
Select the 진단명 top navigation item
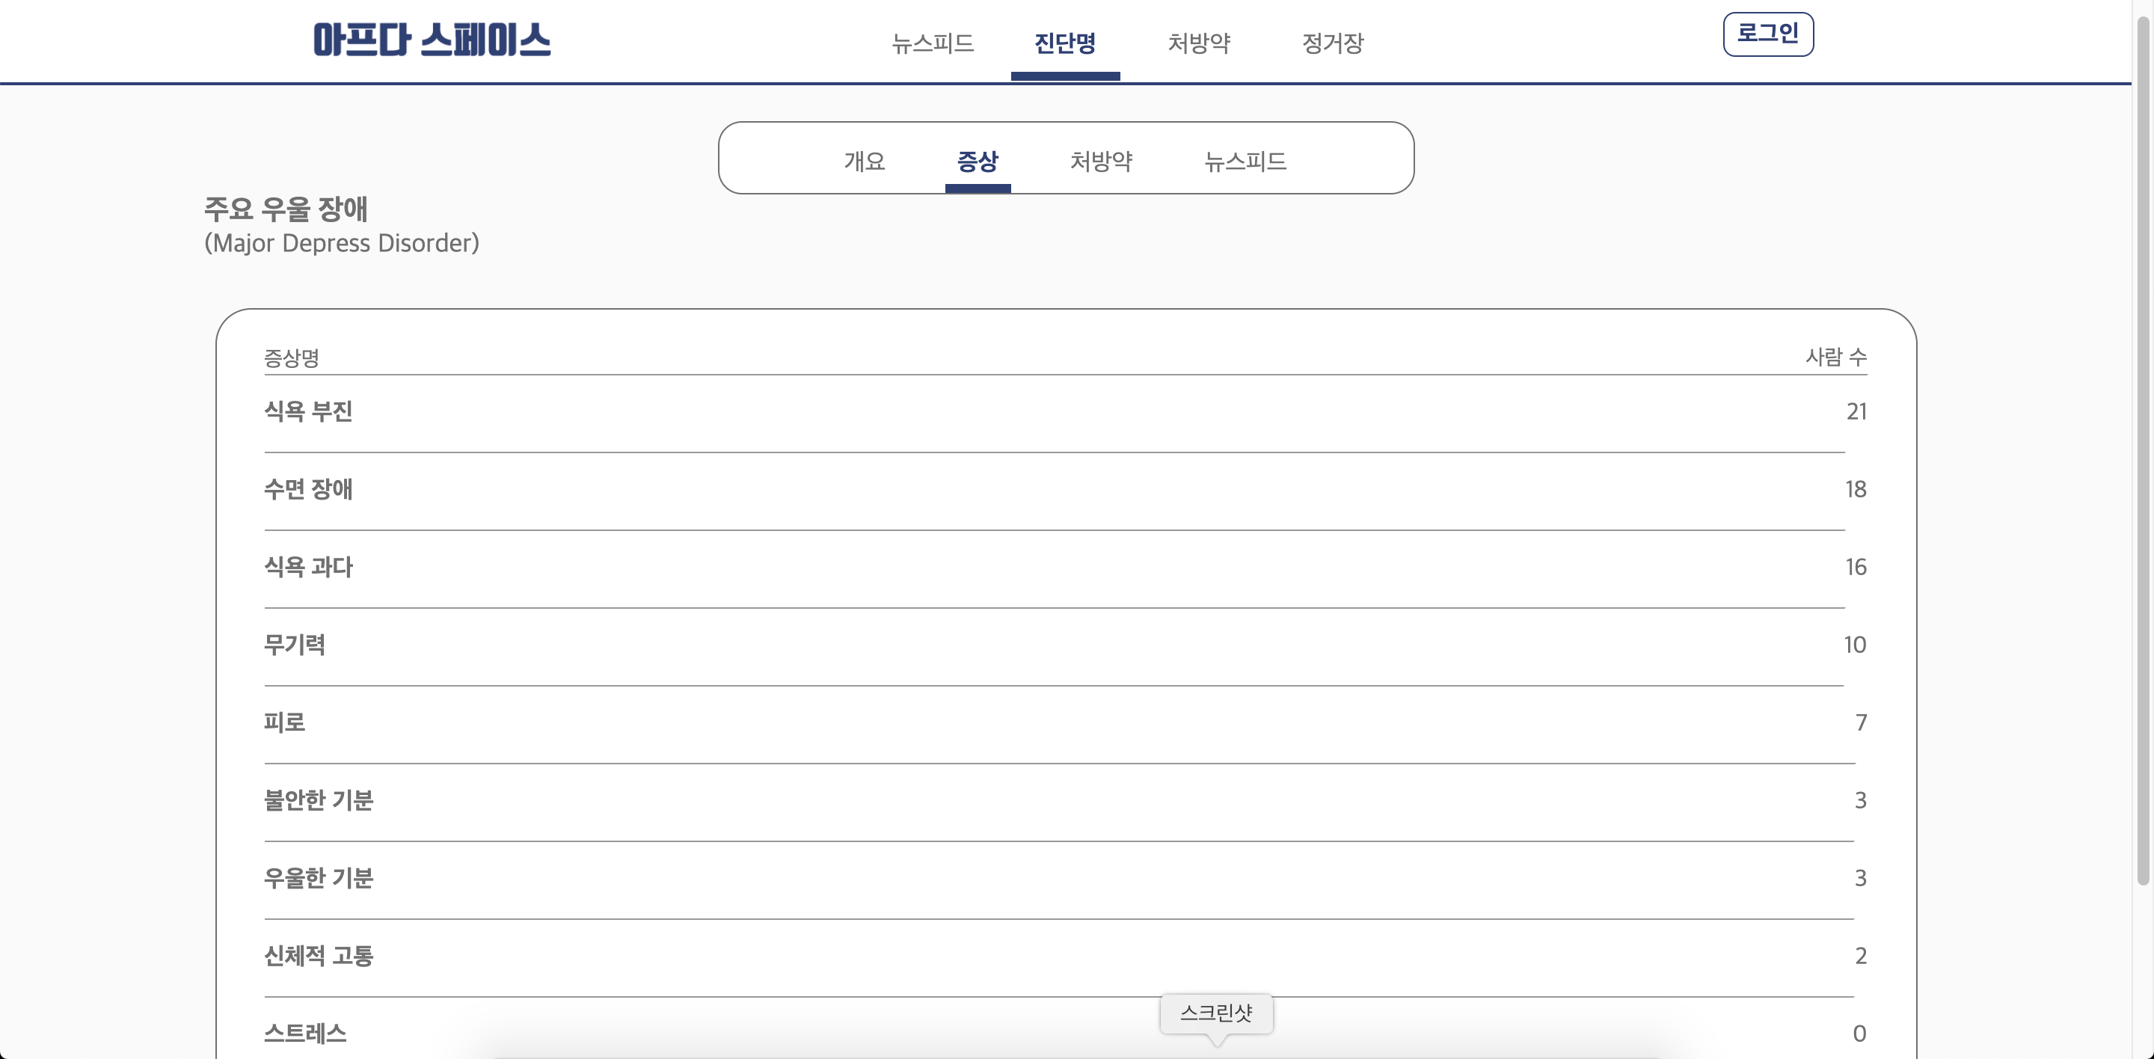click(x=1064, y=43)
